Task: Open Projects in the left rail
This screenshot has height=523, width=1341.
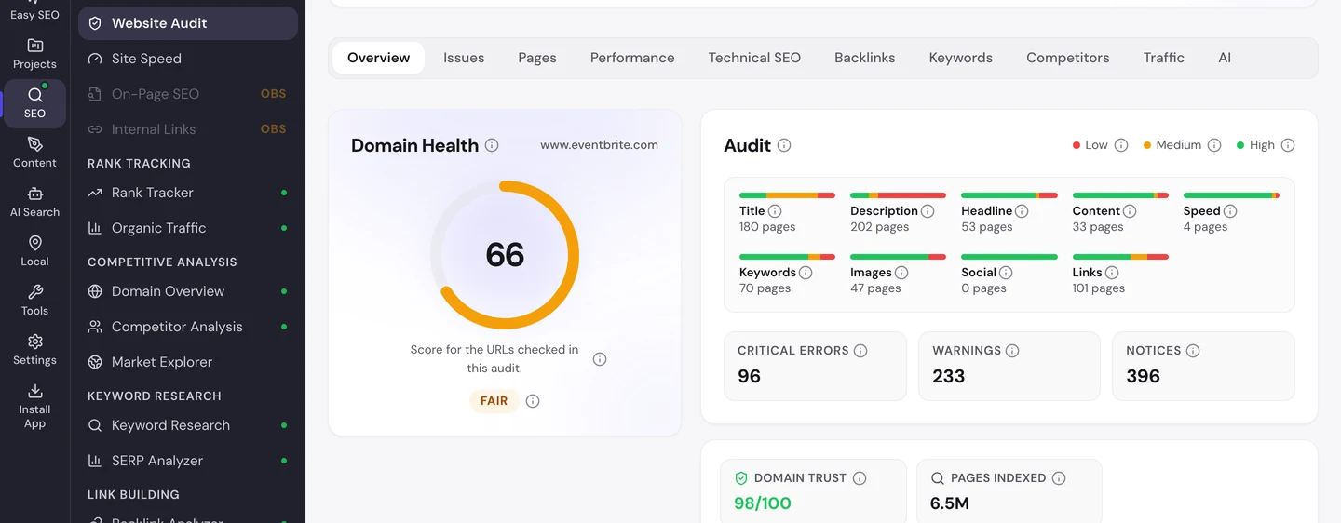Action: click(x=34, y=54)
